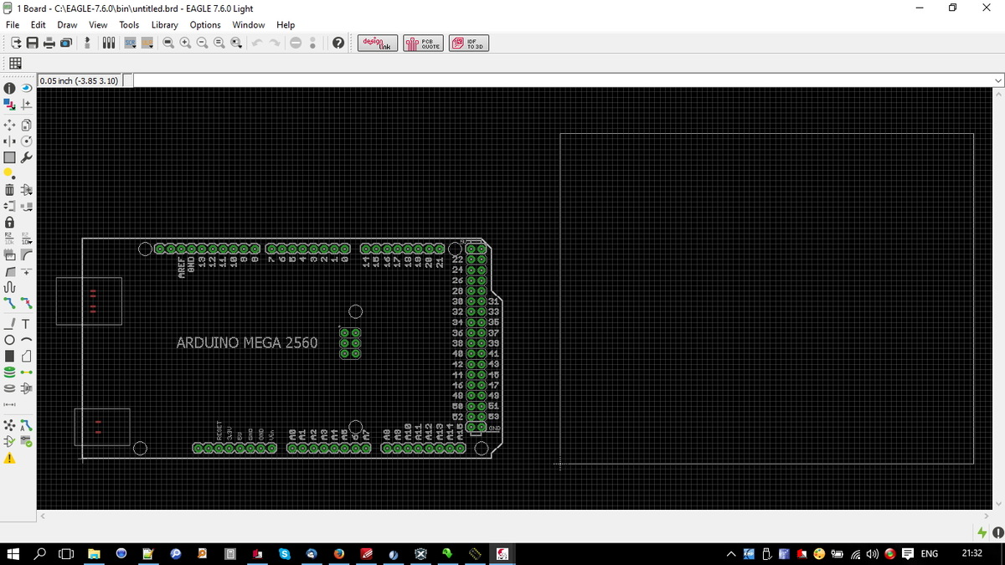The height and width of the screenshot is (565, 1005).
Task: Select the Change wrench tool
Action: [26, 157]
